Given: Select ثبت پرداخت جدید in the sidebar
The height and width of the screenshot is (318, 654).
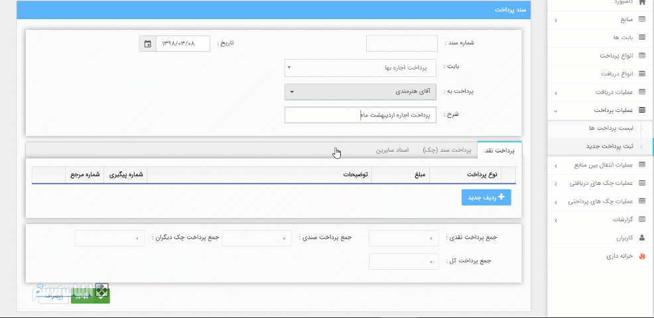Looking at the screenshot, I should click(x=610, y=146).
